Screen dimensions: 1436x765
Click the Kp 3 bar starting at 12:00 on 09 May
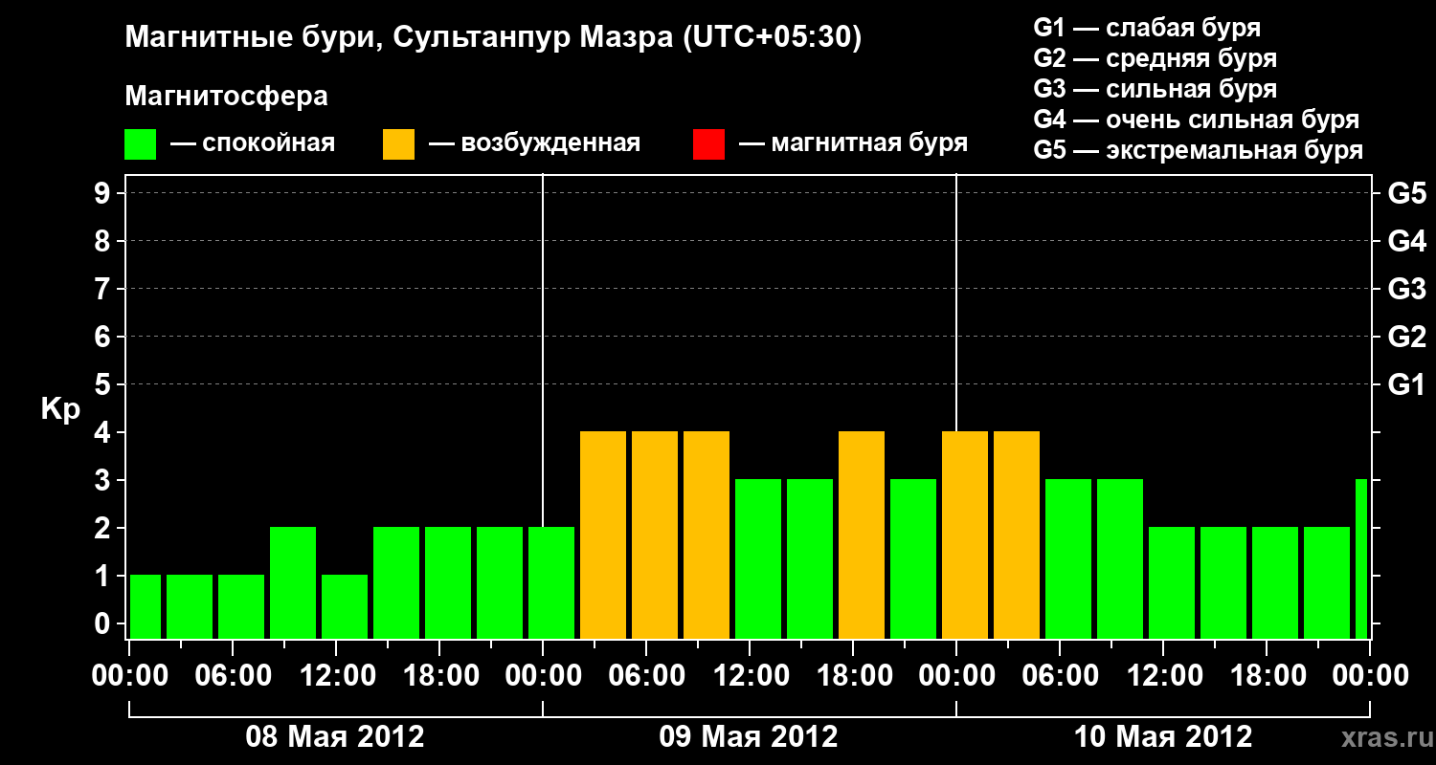pyautogui.click(x=758, y=558)
